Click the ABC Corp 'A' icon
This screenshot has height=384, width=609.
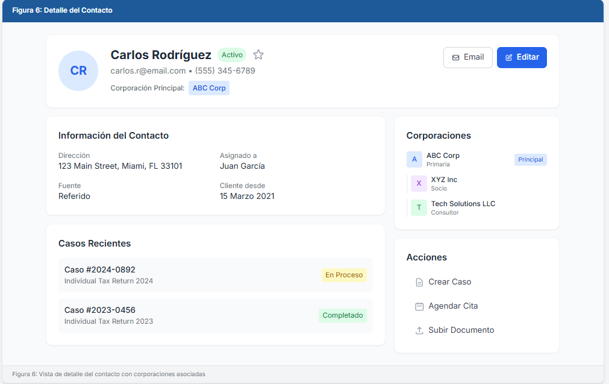[x=414, y=160]
